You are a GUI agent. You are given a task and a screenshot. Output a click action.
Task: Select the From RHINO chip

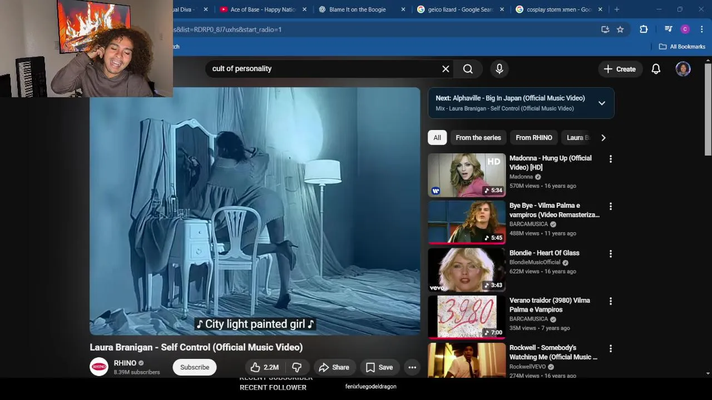point(534,138)
